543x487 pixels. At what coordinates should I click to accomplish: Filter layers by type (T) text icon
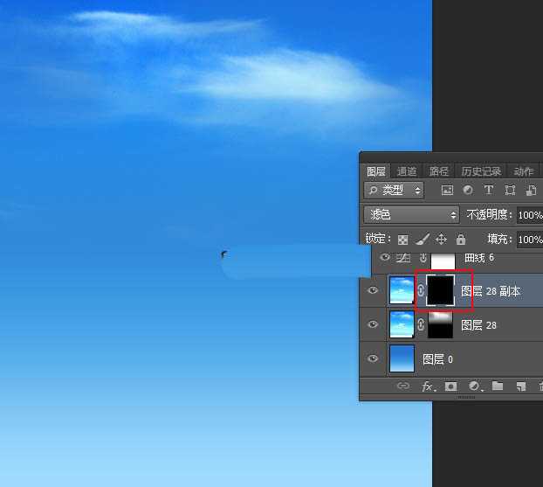(489, 191)
